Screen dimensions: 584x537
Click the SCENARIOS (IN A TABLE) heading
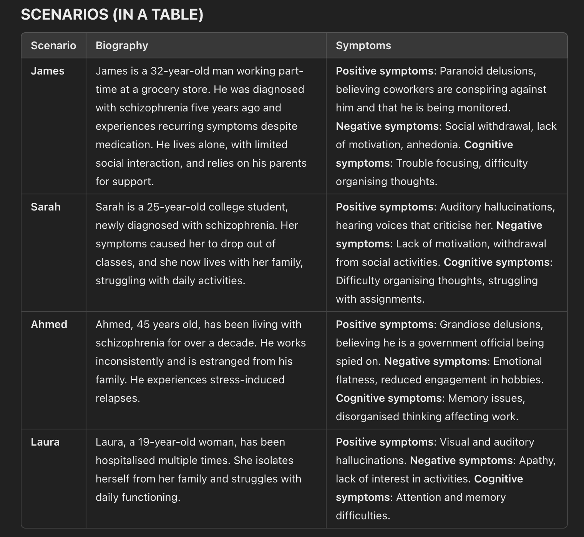[112, 15]
